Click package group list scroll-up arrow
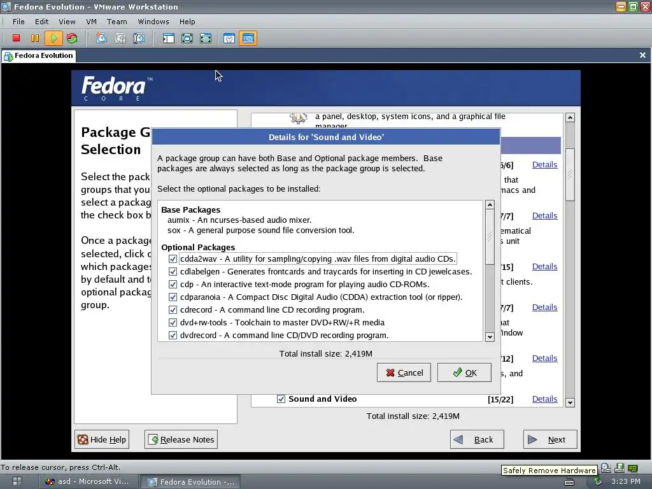652x489 pixels. [x=570, y=118]
